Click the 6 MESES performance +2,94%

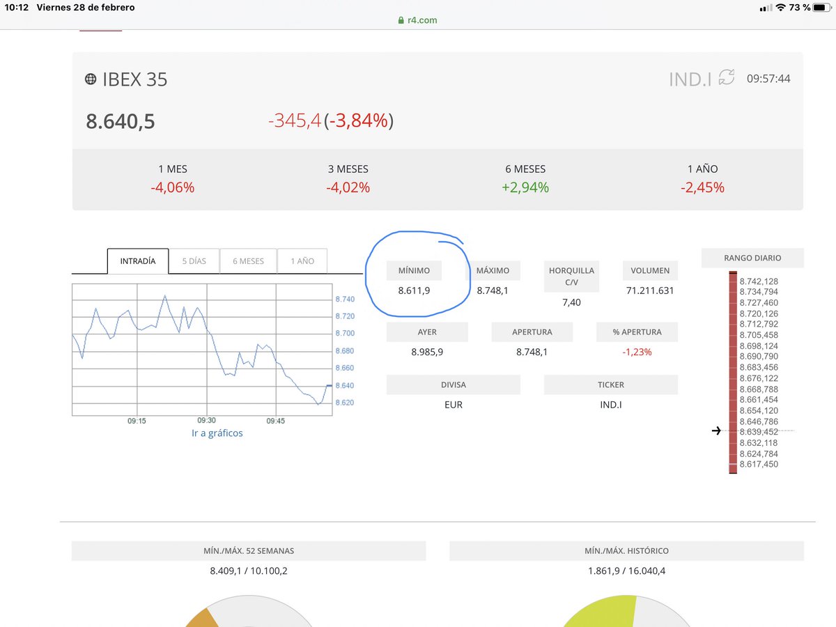click(526, 187)
